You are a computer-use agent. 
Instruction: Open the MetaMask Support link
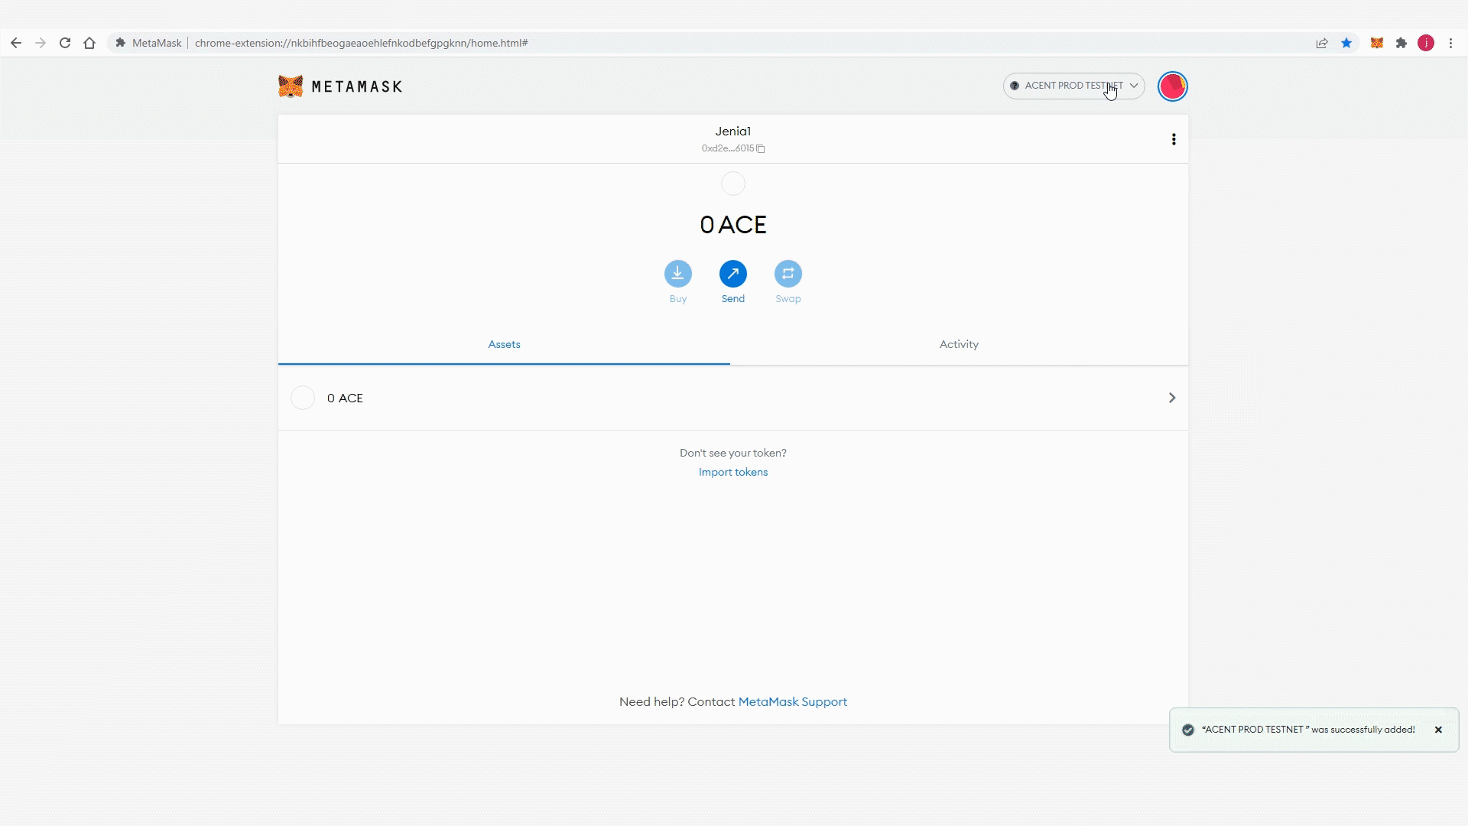pyautogui.click(x=793, y=701)
